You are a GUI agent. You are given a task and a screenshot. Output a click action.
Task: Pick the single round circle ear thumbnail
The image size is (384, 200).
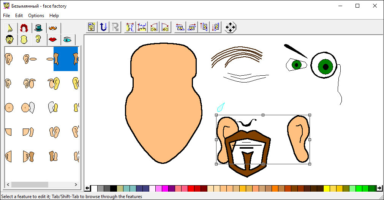pos(9,108)
